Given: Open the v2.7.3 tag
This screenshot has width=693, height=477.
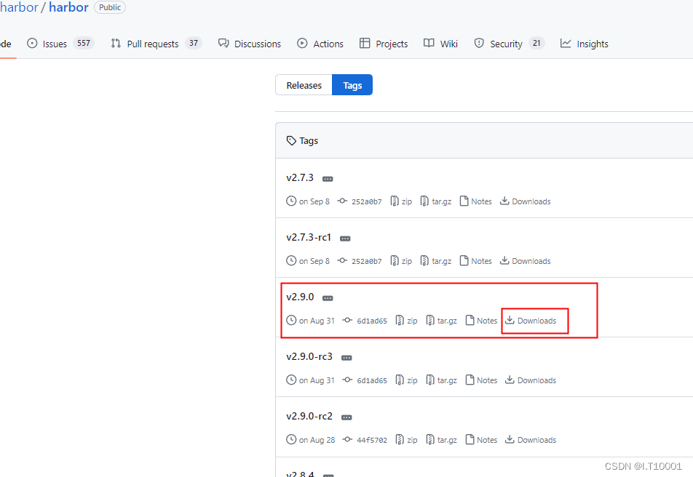Looking at the screenshot, I should click(300, 177).
